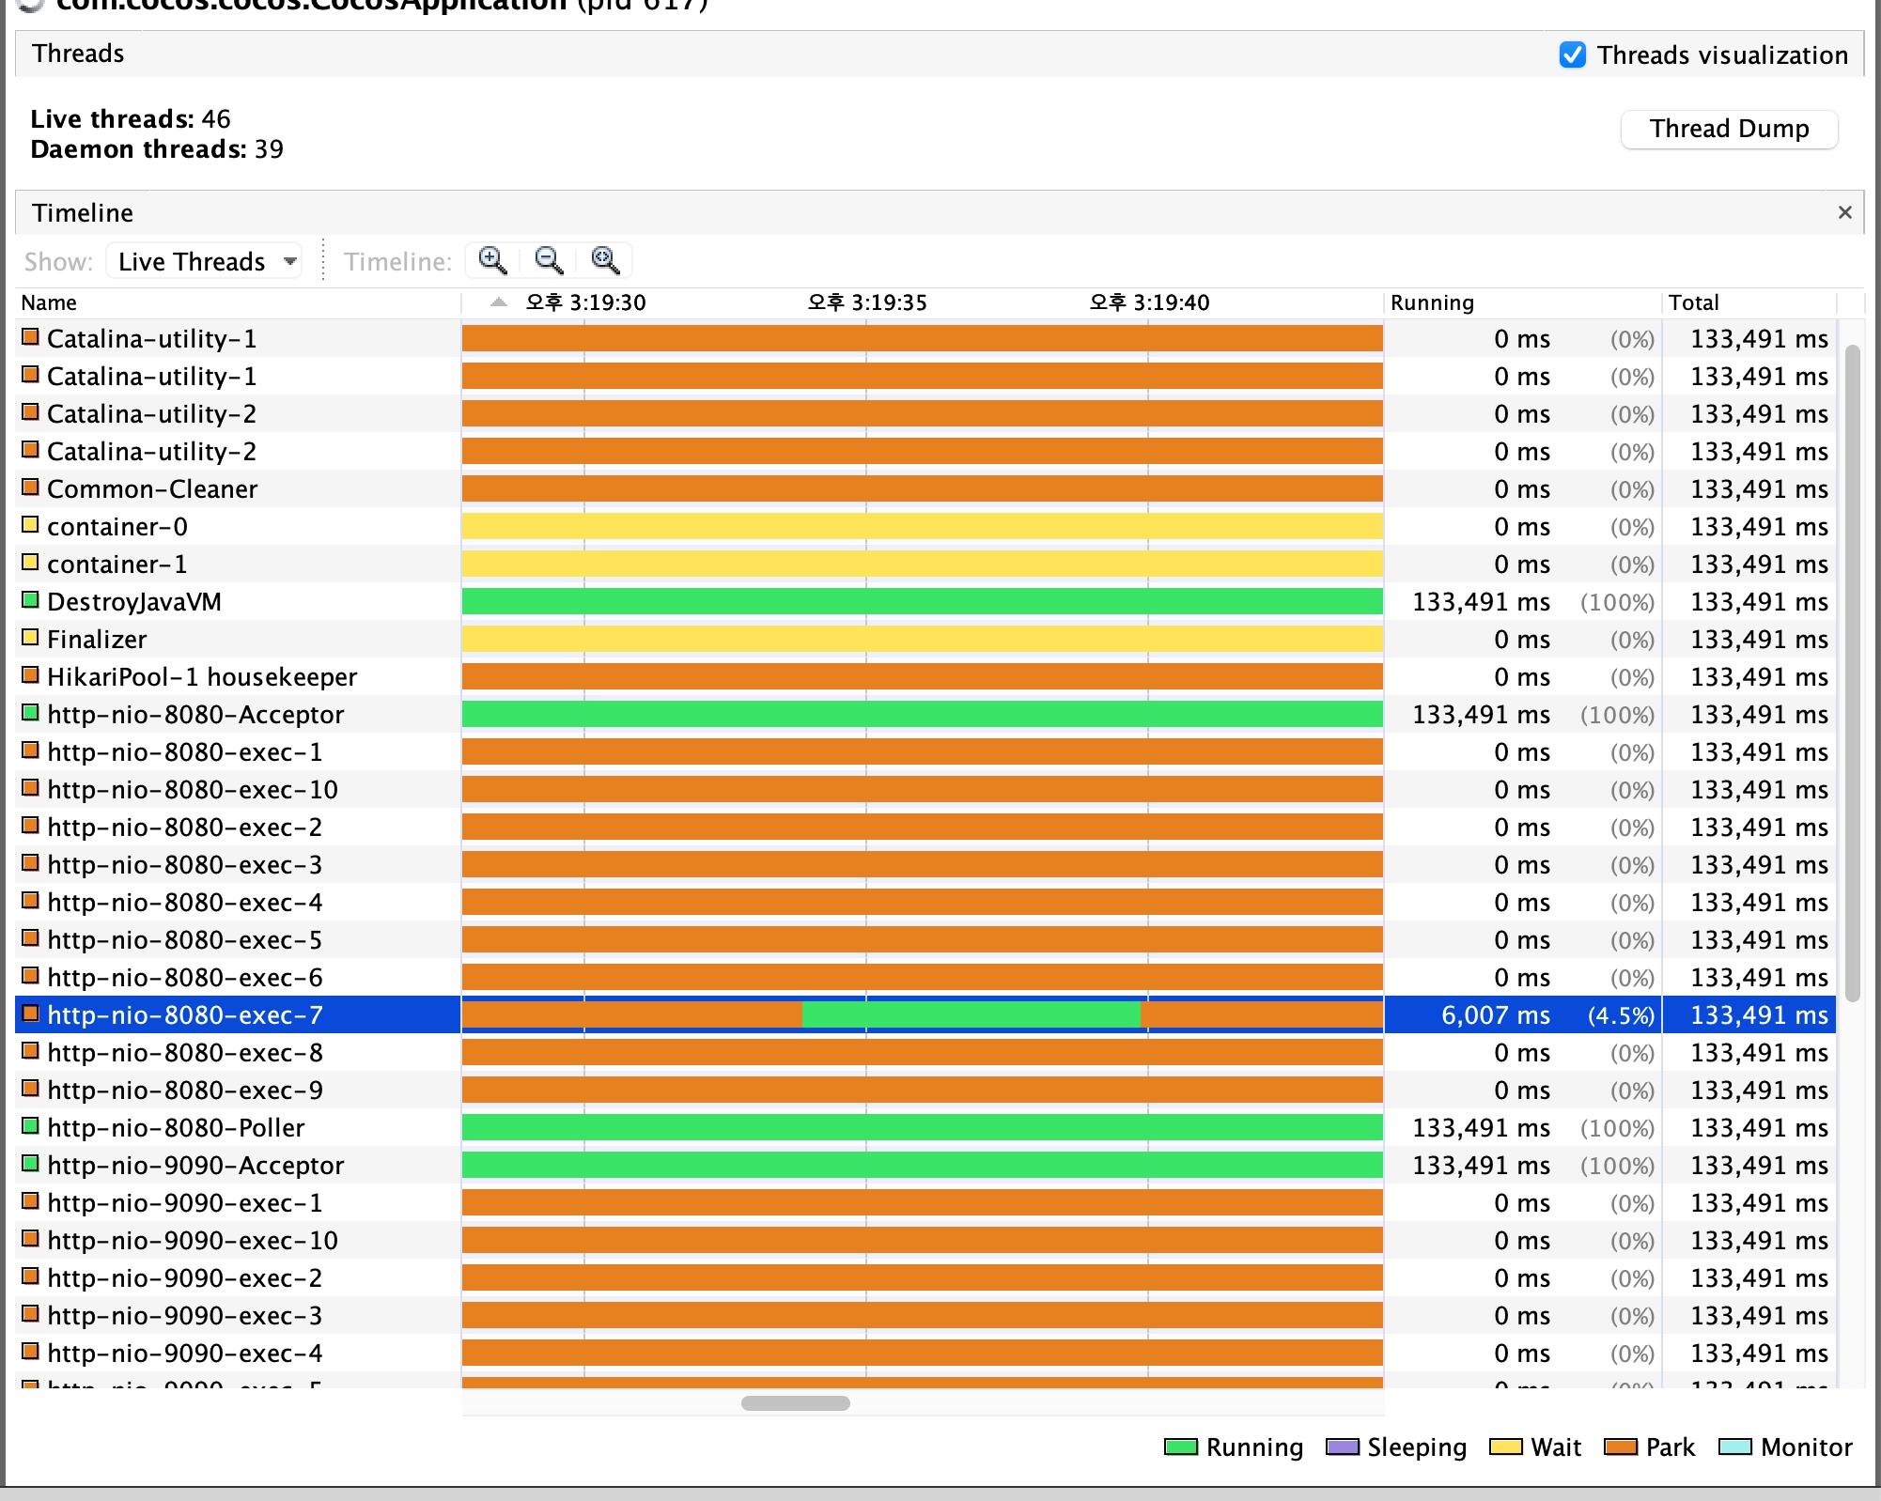Click the yellow state icon beside container-0
Viewport: 1881px width, 1501px height.
pos(30,525)
